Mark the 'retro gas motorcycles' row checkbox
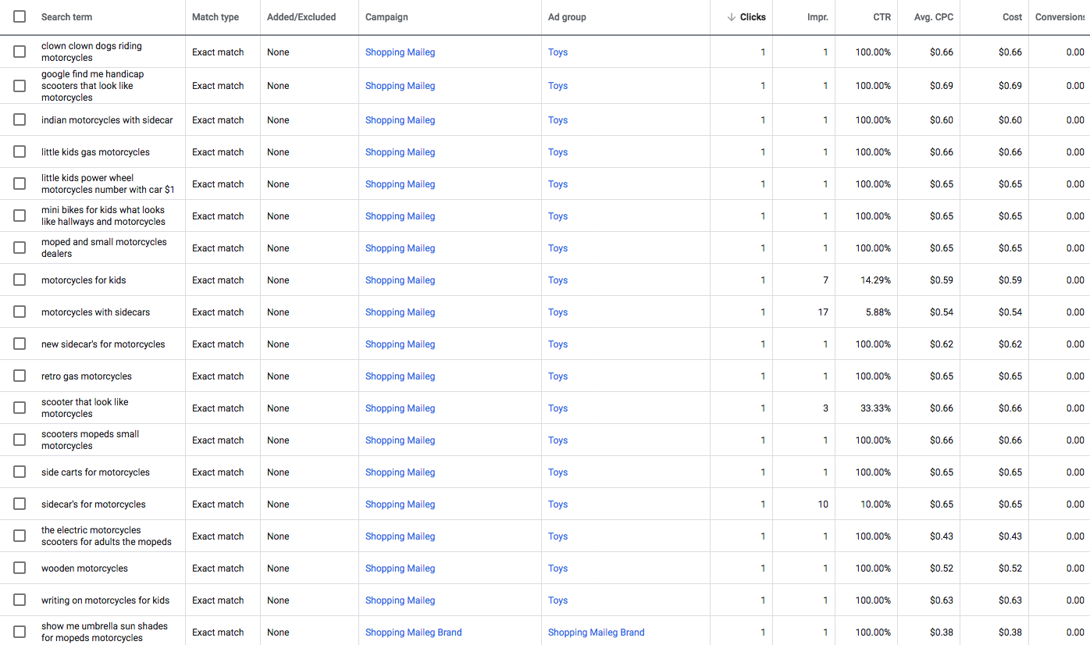 coord(20,376)
